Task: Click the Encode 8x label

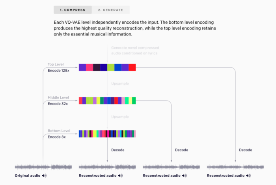Action: [57, 137]
